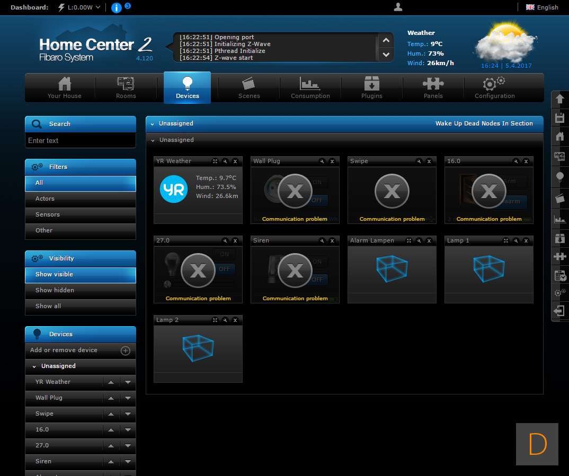Viewport: 569px width, 476px height.
Task: Click the sidebar puzzle piece panels icon
Action: pos(559,256)
